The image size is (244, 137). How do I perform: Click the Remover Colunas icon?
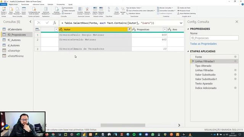click(87, 9)
